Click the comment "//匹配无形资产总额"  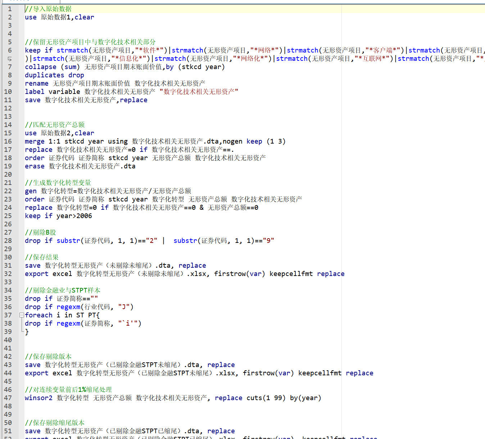(x=55, y=125)
